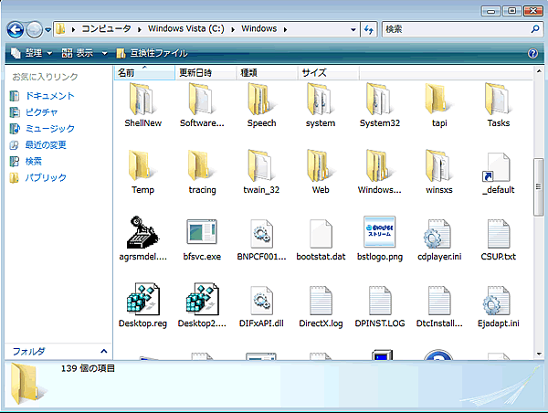This screenshot has height=413, width=548.
Task: Select Ejadapt.ini file
Action: 499,305
